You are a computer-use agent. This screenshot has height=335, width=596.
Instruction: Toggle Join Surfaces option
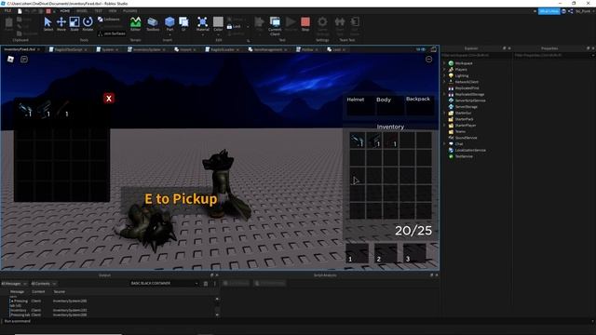point(112,33)
